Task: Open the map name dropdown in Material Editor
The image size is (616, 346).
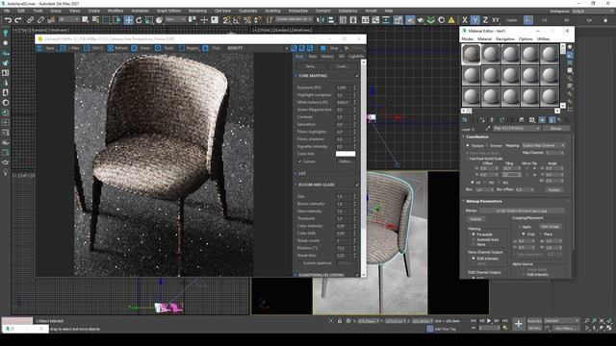Action: coord(517,128)
